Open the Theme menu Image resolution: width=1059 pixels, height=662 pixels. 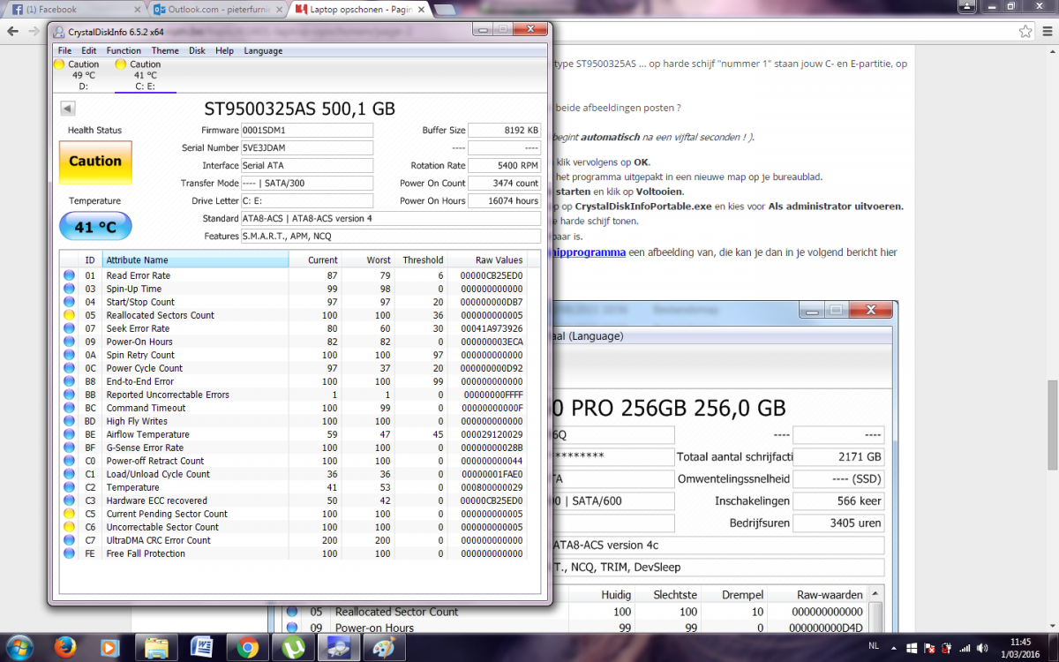point(165,50)
